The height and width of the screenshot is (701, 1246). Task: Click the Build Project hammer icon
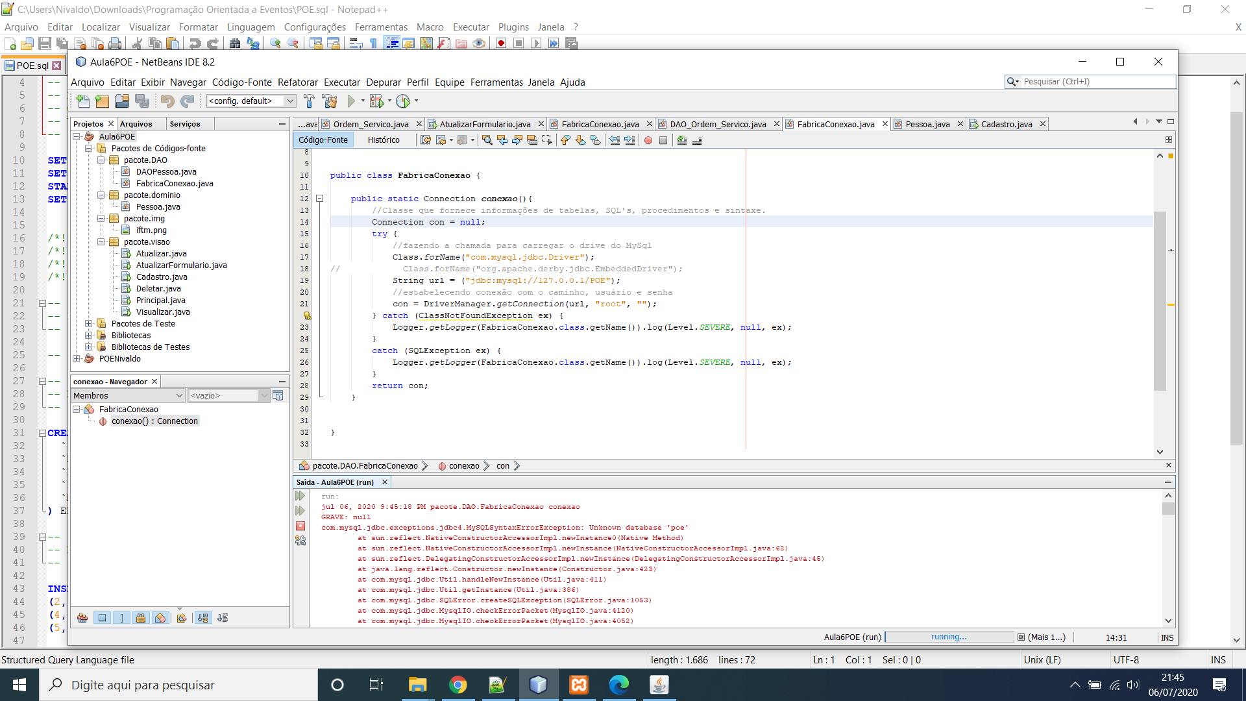coord(309,101)
